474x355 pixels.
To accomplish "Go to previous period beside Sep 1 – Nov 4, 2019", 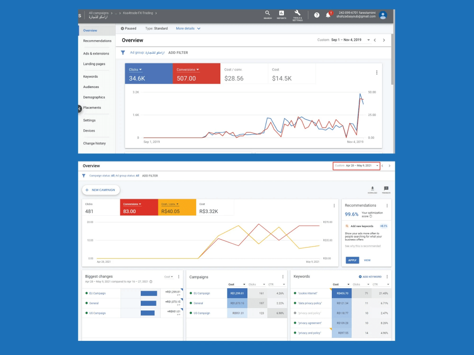I will coord(375,40).
